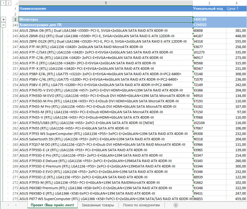The width and height of the screenshot is (247, 209).
Task: Navigate to previous sheet arrow
Action: click(x=8, y=205)
